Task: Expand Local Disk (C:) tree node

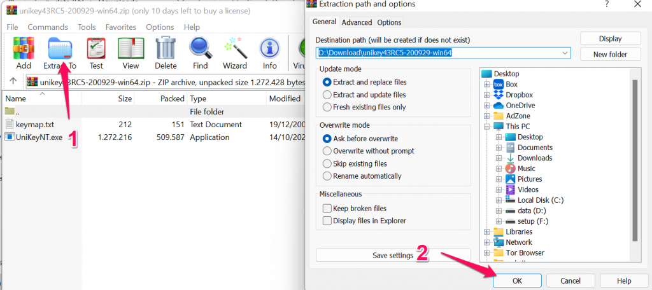Action: click(498, 200)
